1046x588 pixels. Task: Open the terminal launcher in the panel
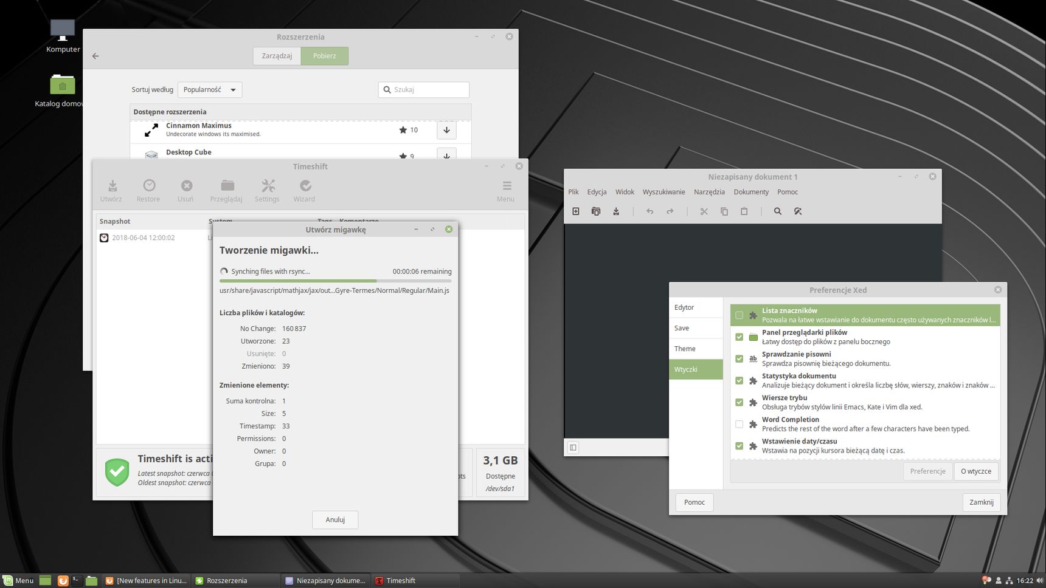tap(77, 581)
